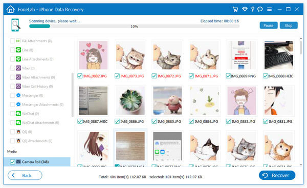Image resolution: width=307 pixels, height=188 pixels.
Task: Click the diamond-shaped icon in title bar
Action: click(245, 9)
